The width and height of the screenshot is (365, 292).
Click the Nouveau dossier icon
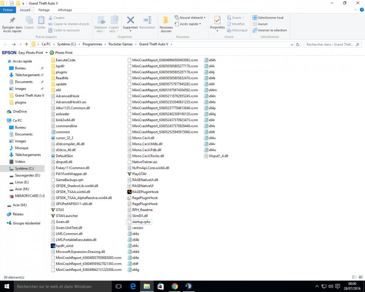coord(166,23)
